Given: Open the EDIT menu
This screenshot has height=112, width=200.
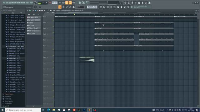Looking at the screenshot, I should [x=7, y=3].
